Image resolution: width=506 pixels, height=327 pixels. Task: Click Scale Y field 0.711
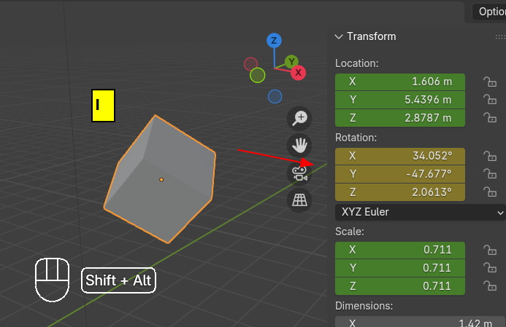tap(400, 268)
